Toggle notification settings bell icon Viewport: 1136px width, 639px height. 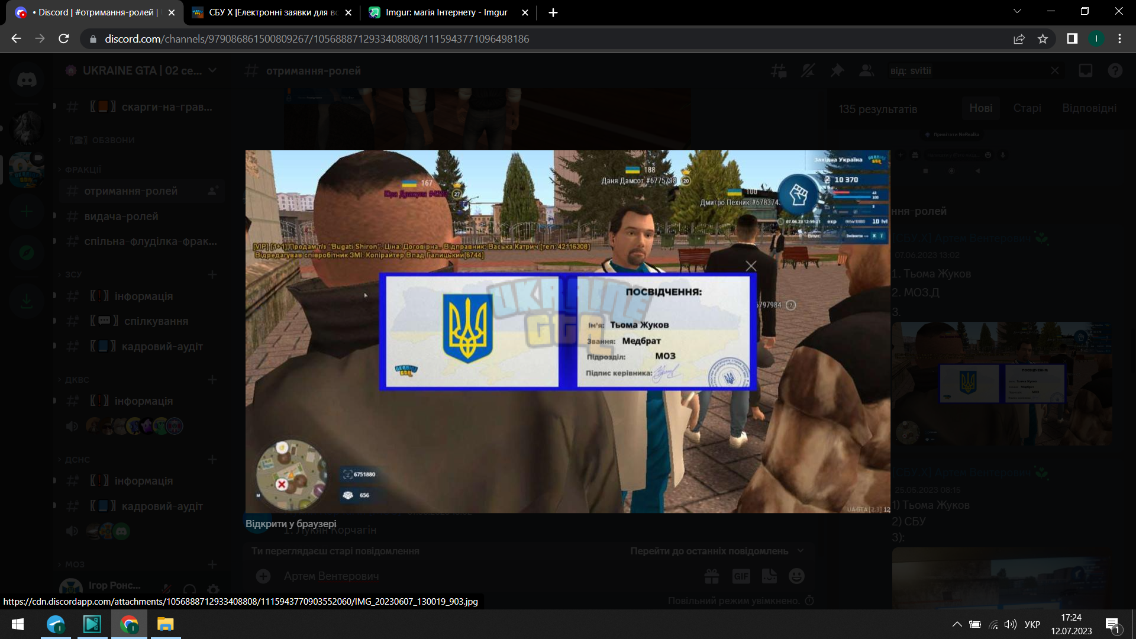point(808,71)
